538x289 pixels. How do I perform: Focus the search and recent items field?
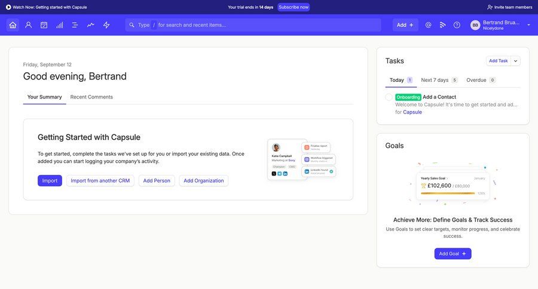pos(257,25)
